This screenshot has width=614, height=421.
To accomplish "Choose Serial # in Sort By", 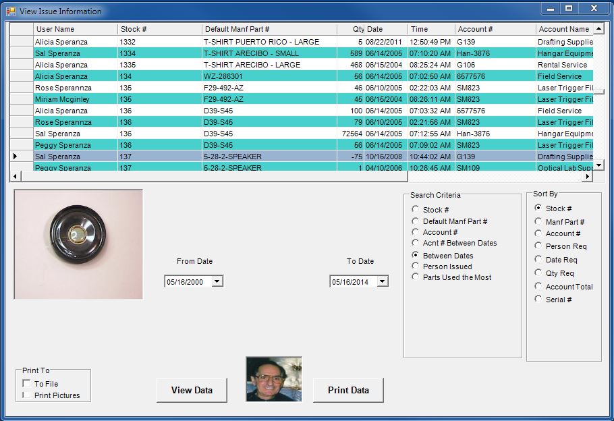I will (x=538, y=300).
